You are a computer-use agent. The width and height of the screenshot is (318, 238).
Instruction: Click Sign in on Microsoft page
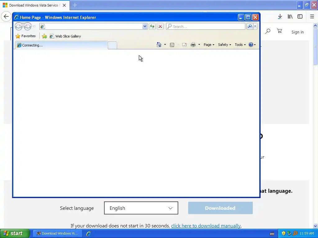coord(298,32)
